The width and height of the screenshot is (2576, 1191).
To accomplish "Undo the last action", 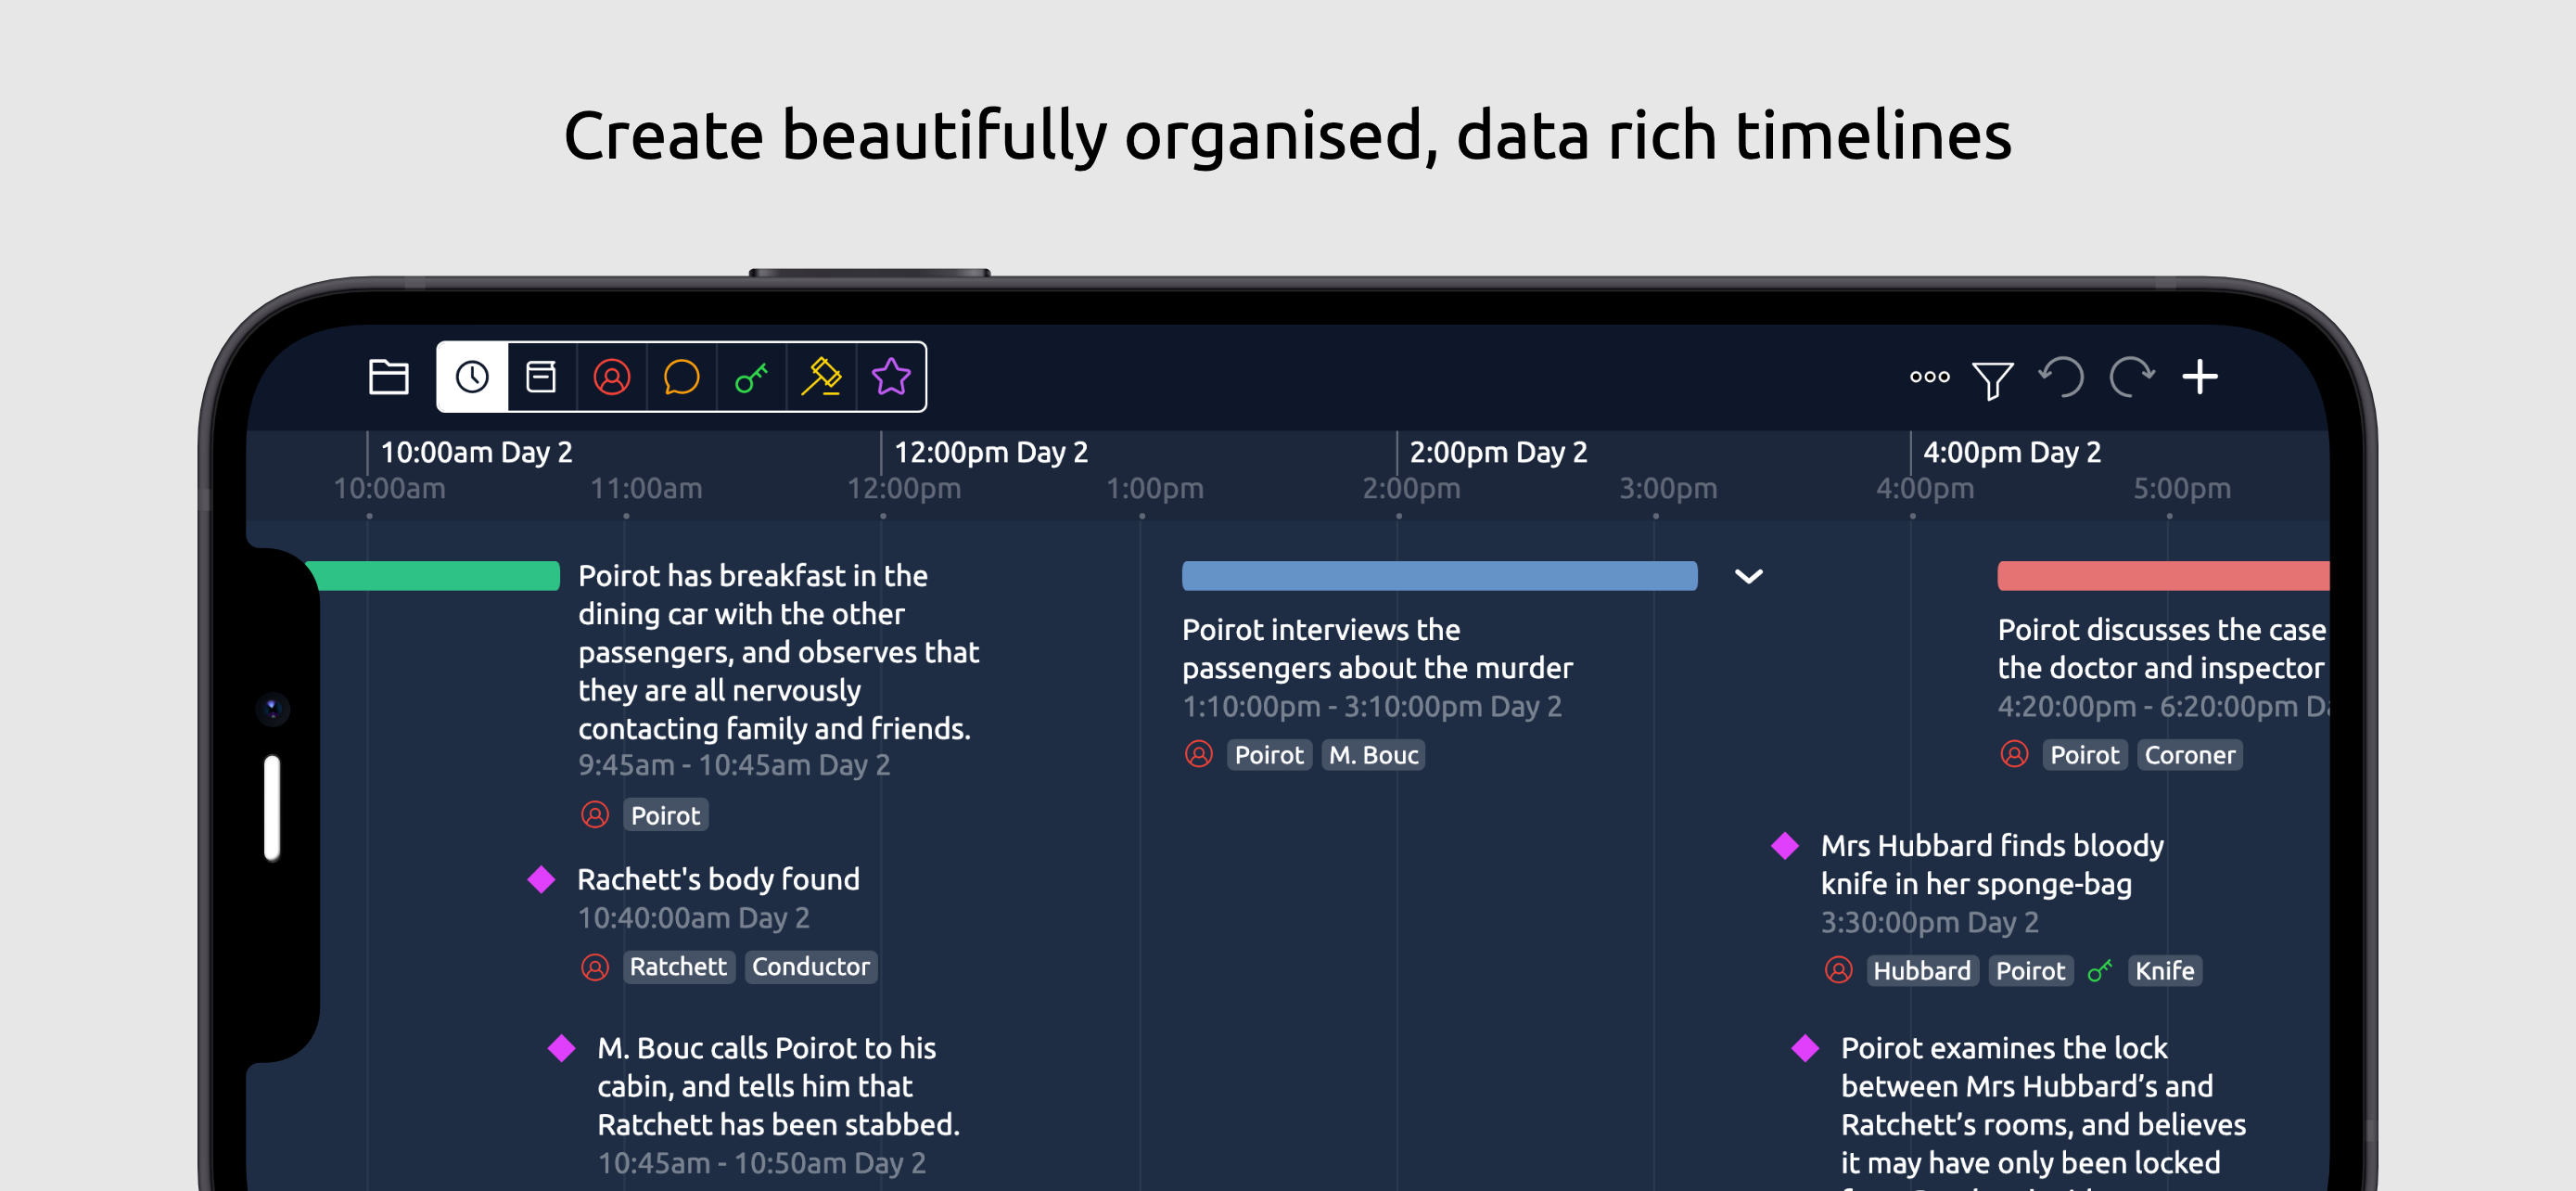I will coord(2061,377).
